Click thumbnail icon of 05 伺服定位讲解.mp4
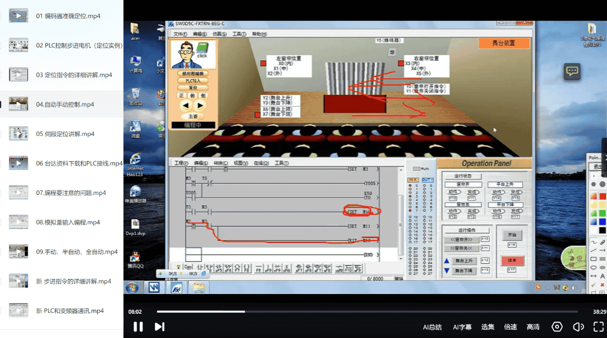This screenshot has height=338, width=607. 18,134
